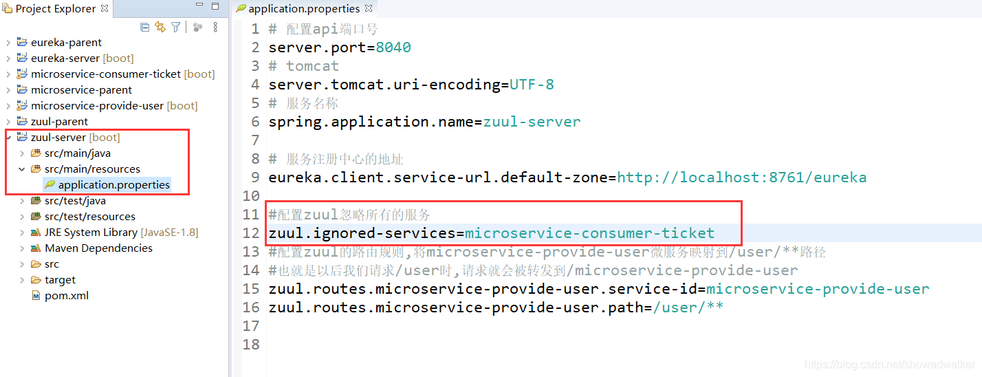Select the zuul-server [boot] label

click(x=76, y=137)
